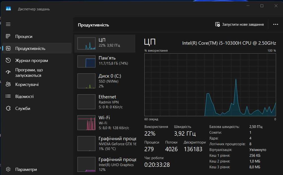Select the Пам'ять thumbnail graph
Viewport: 283px width, 175px height.
pyautogui.click(x=86, y=61)
